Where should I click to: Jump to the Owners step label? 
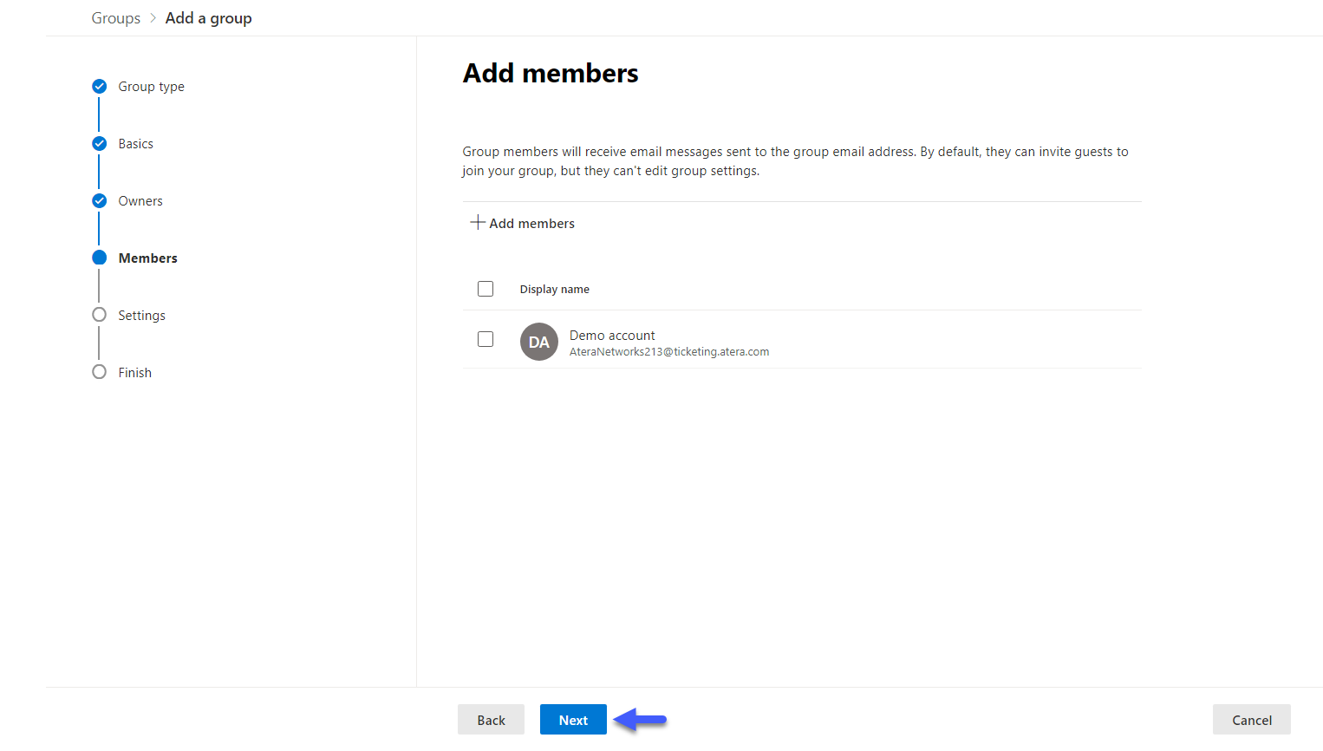tap(140, 201)
